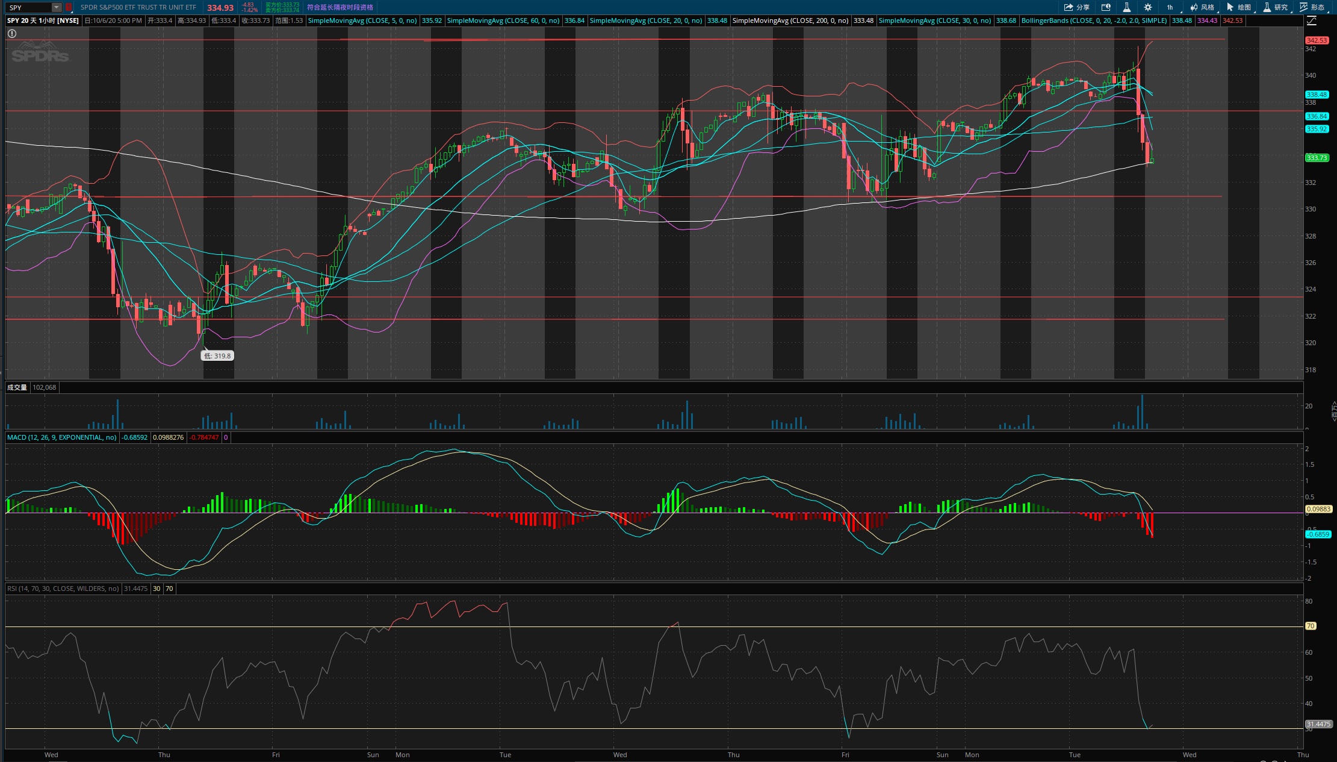This screenshot has width=1337, height=762.
Task: Toggle the price scale curve icon
Action: click(x=1312, y=20)
